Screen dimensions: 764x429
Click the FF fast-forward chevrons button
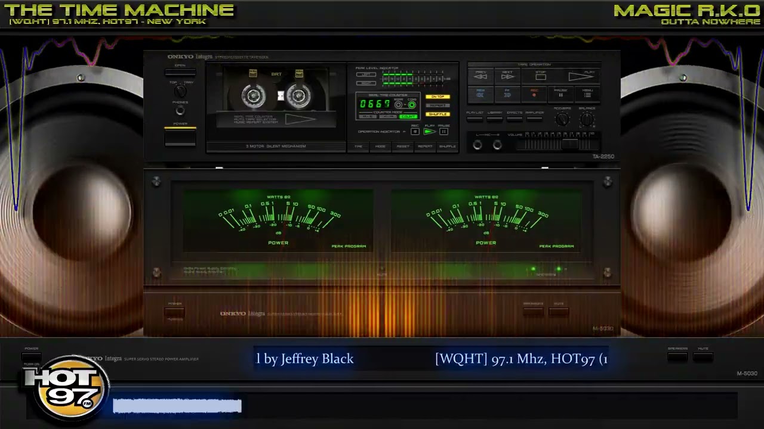click(x=507, y=94)
